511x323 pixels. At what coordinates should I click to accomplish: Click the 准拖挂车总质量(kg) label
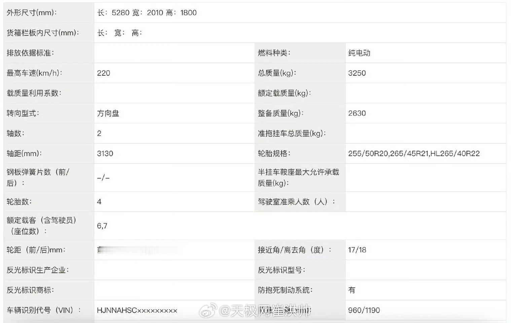click(x=292, y=134)
